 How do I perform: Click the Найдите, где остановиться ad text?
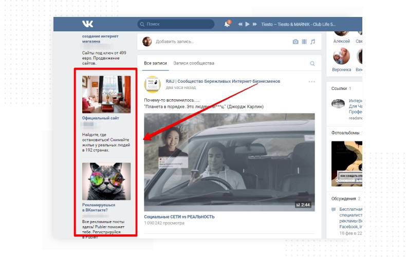[x=106, y=142]
